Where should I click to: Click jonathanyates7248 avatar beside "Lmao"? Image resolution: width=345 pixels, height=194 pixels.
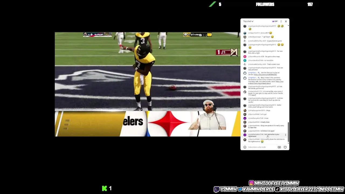tap(245, 118)
